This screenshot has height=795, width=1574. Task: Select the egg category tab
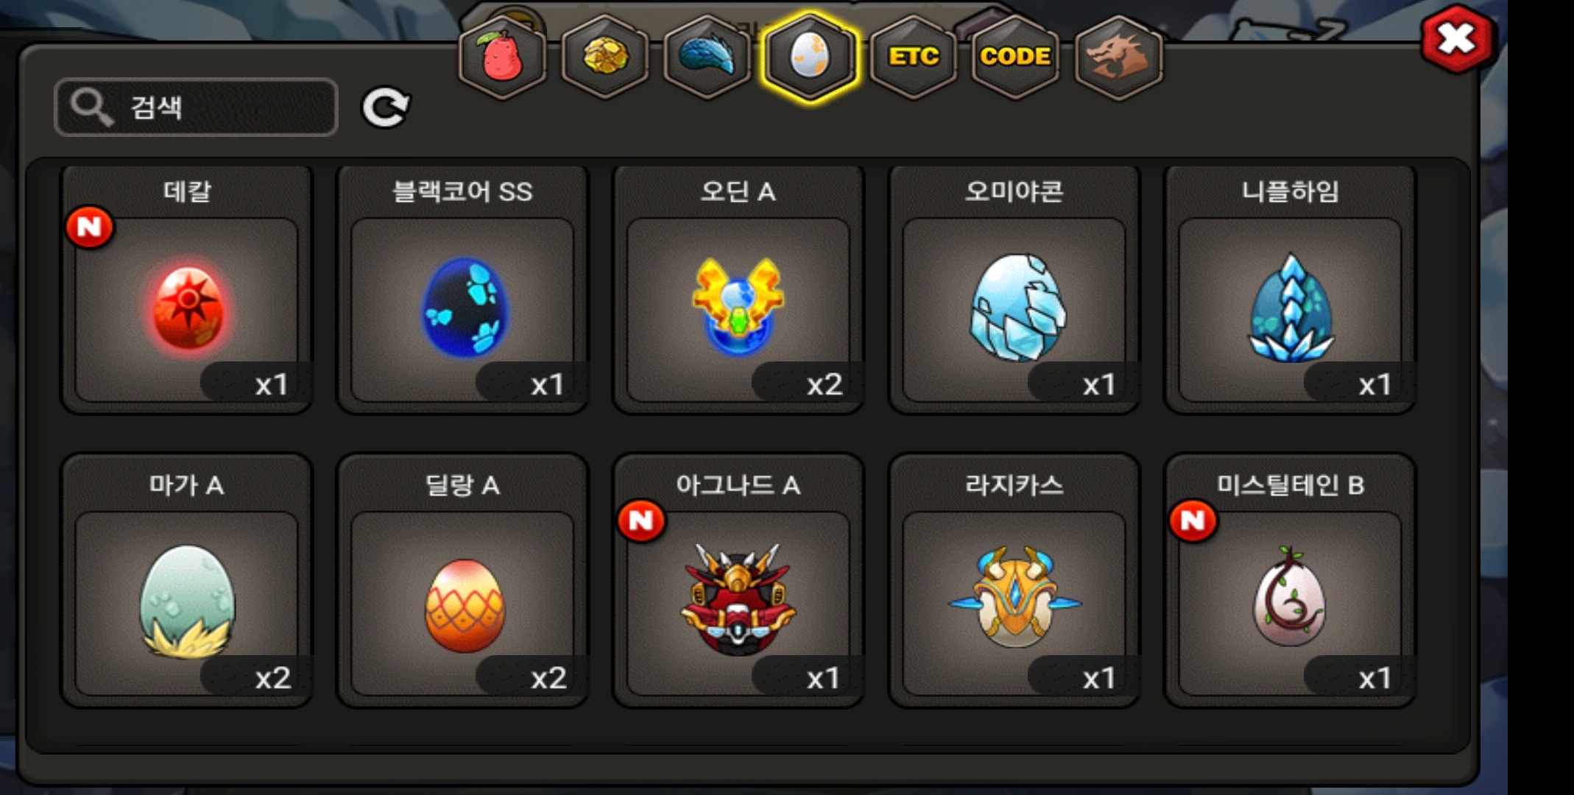[x=810, y=57]
